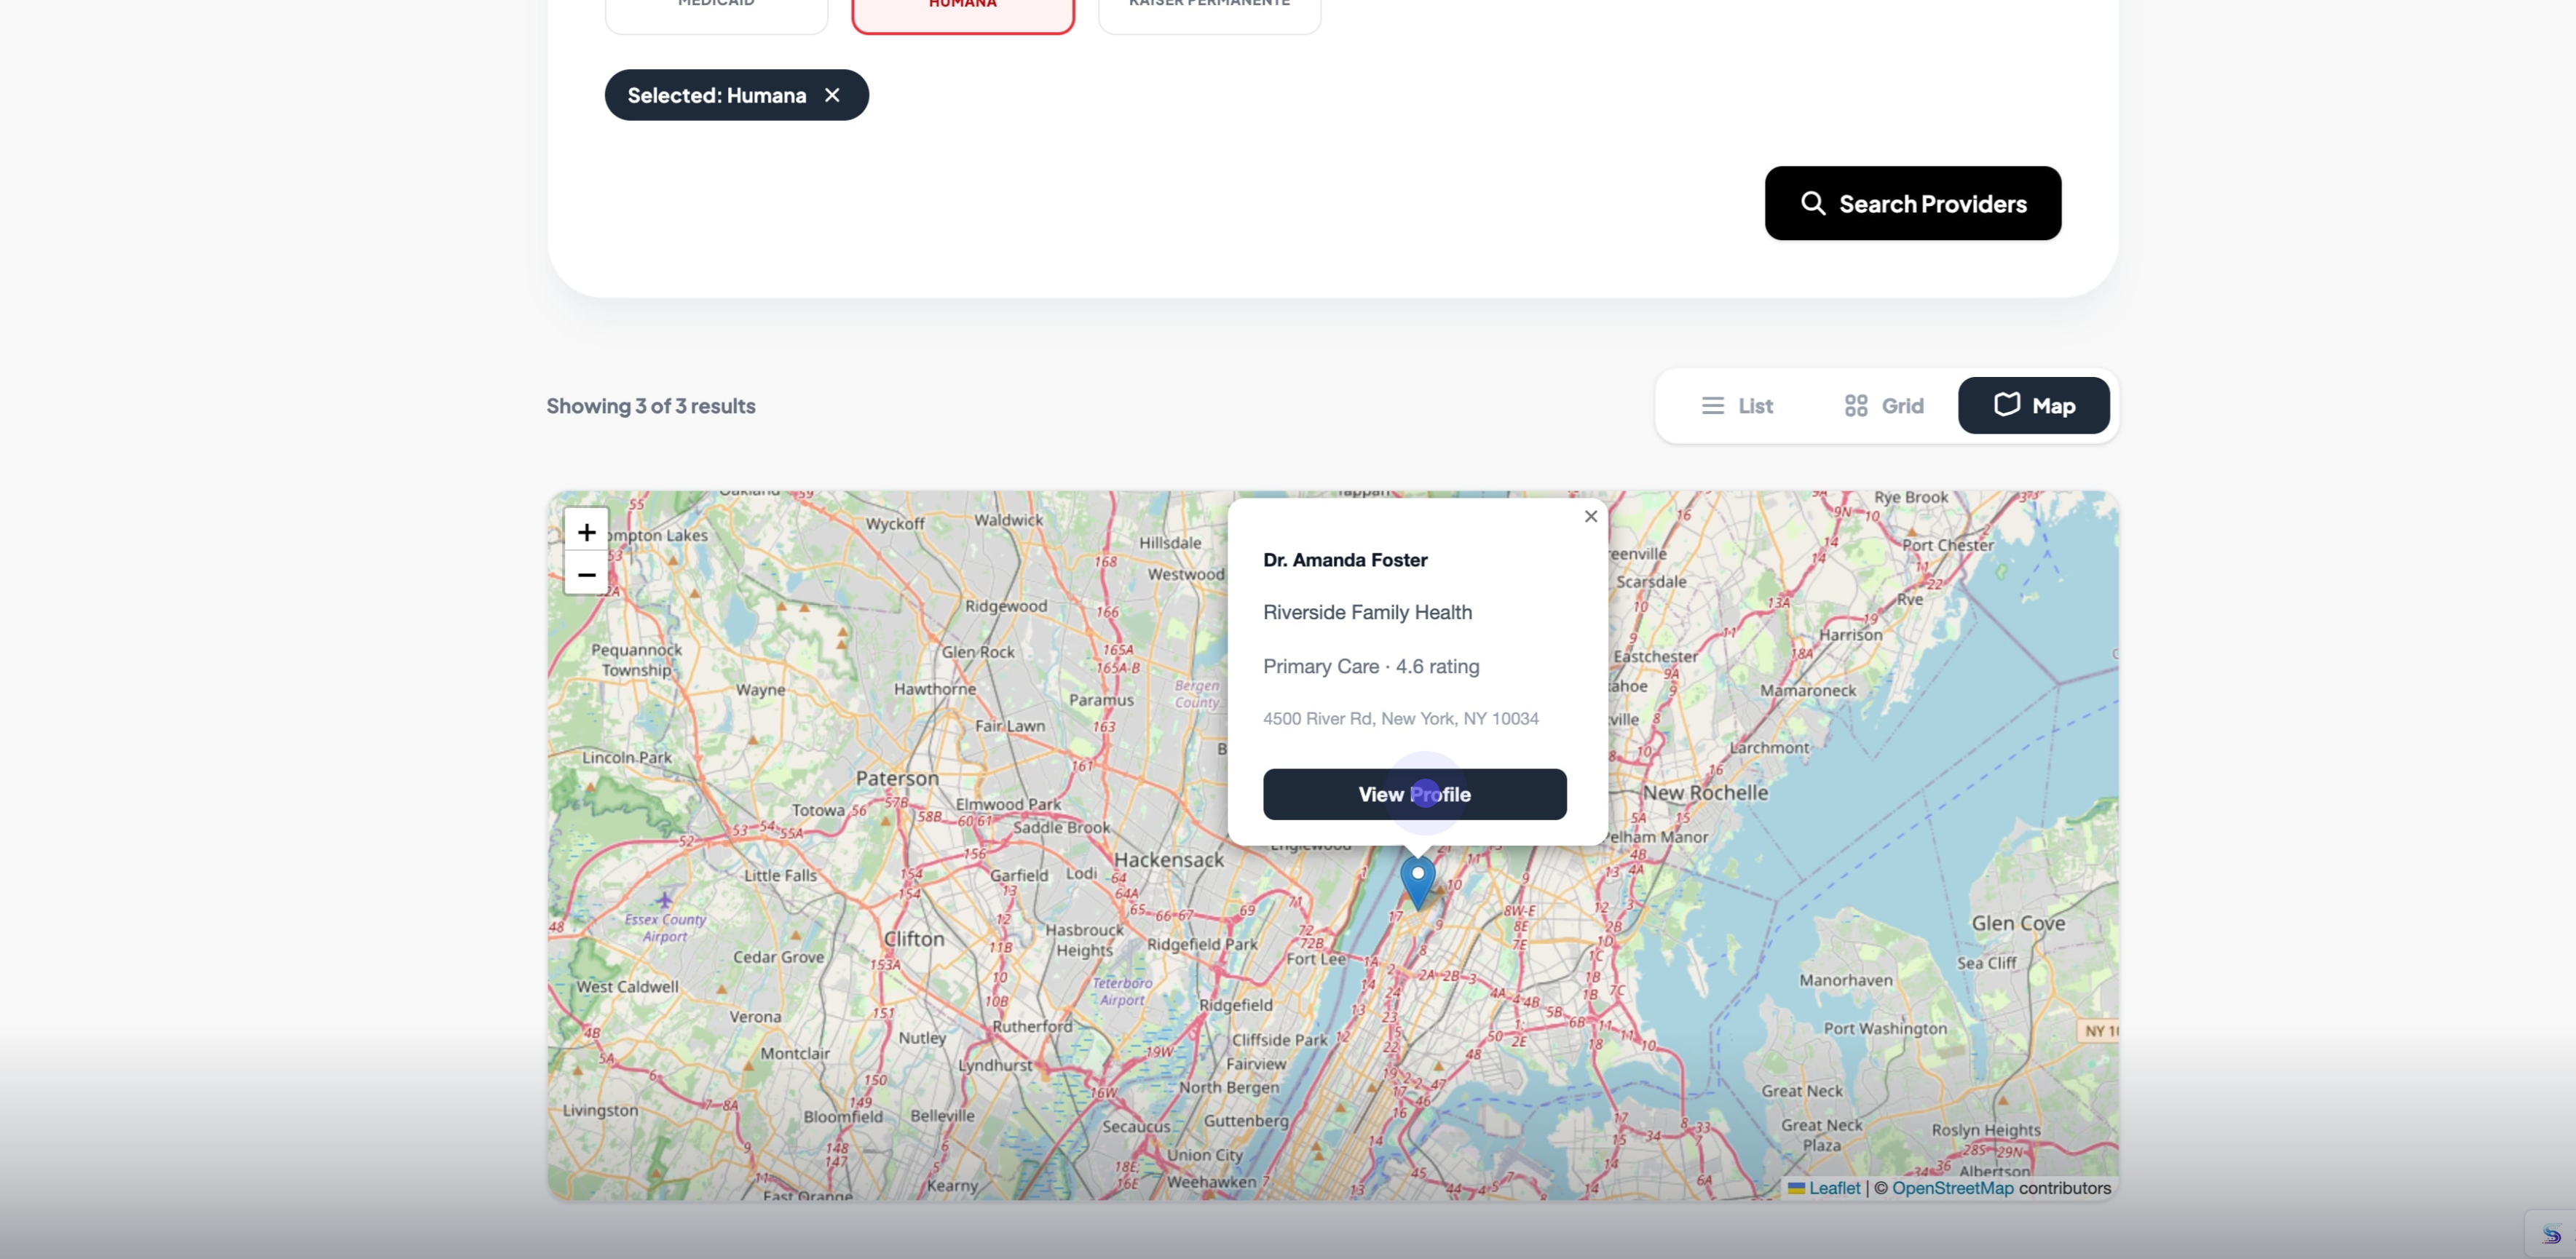Click the magnifier icon in Search Providers
Viewport: 2576px width, 1259px height.
click(x=1812, y=204)
